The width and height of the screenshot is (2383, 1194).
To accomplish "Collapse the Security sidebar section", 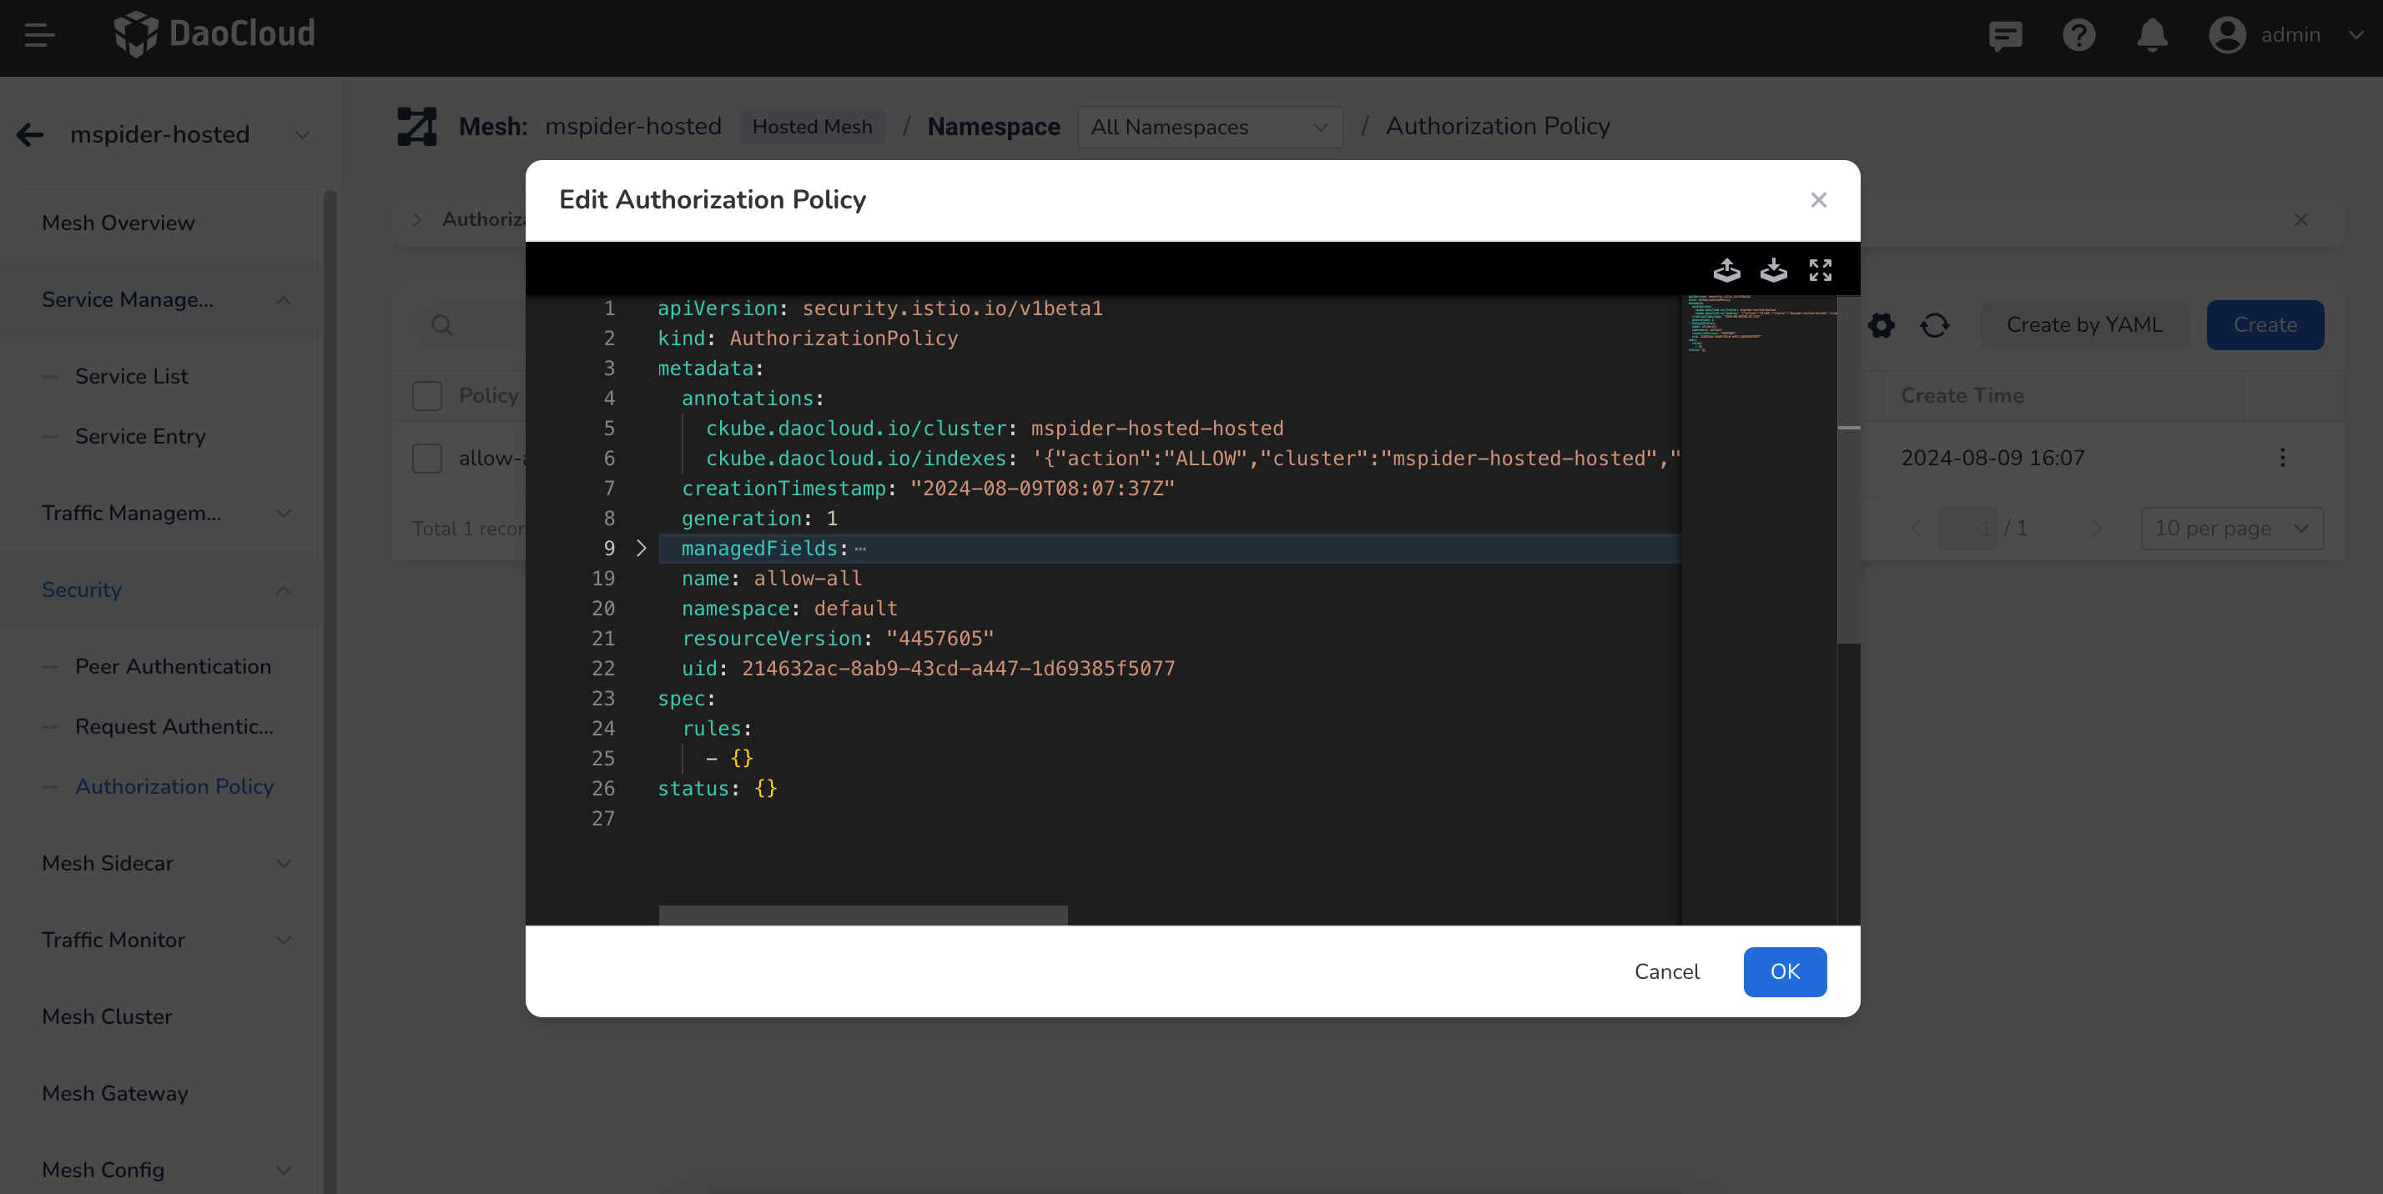I will pyautogui.click(x=283, y=589).
